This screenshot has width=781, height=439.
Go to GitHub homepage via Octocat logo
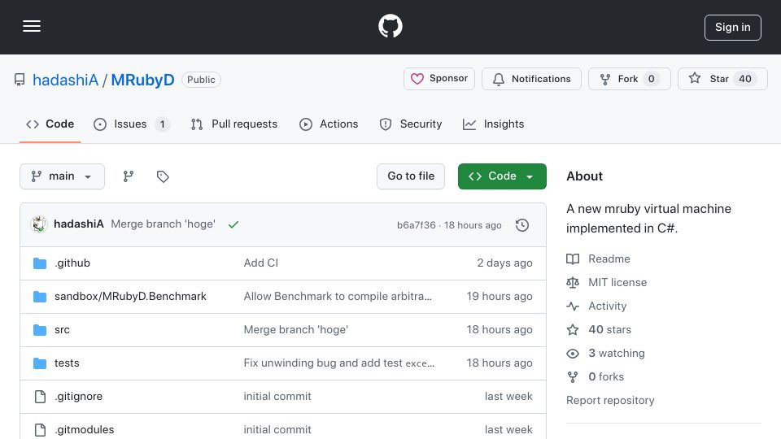click(390, 26)
